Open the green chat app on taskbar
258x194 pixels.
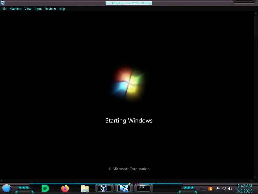[x=45, y=188]
